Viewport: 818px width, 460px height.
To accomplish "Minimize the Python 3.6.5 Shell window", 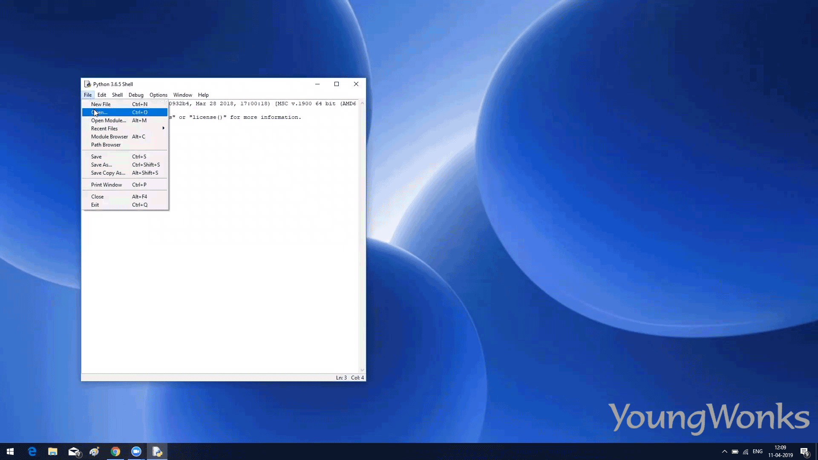I will [317, 84].
